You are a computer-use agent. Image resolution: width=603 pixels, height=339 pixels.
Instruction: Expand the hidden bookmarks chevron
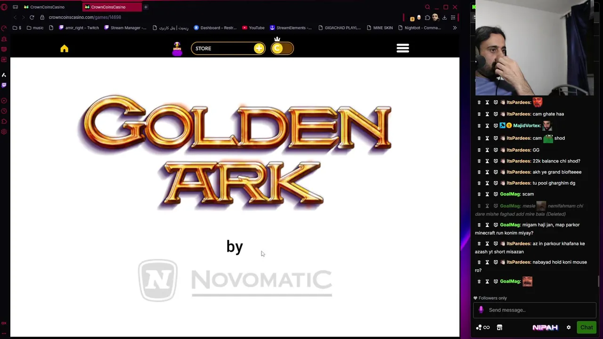455,28
